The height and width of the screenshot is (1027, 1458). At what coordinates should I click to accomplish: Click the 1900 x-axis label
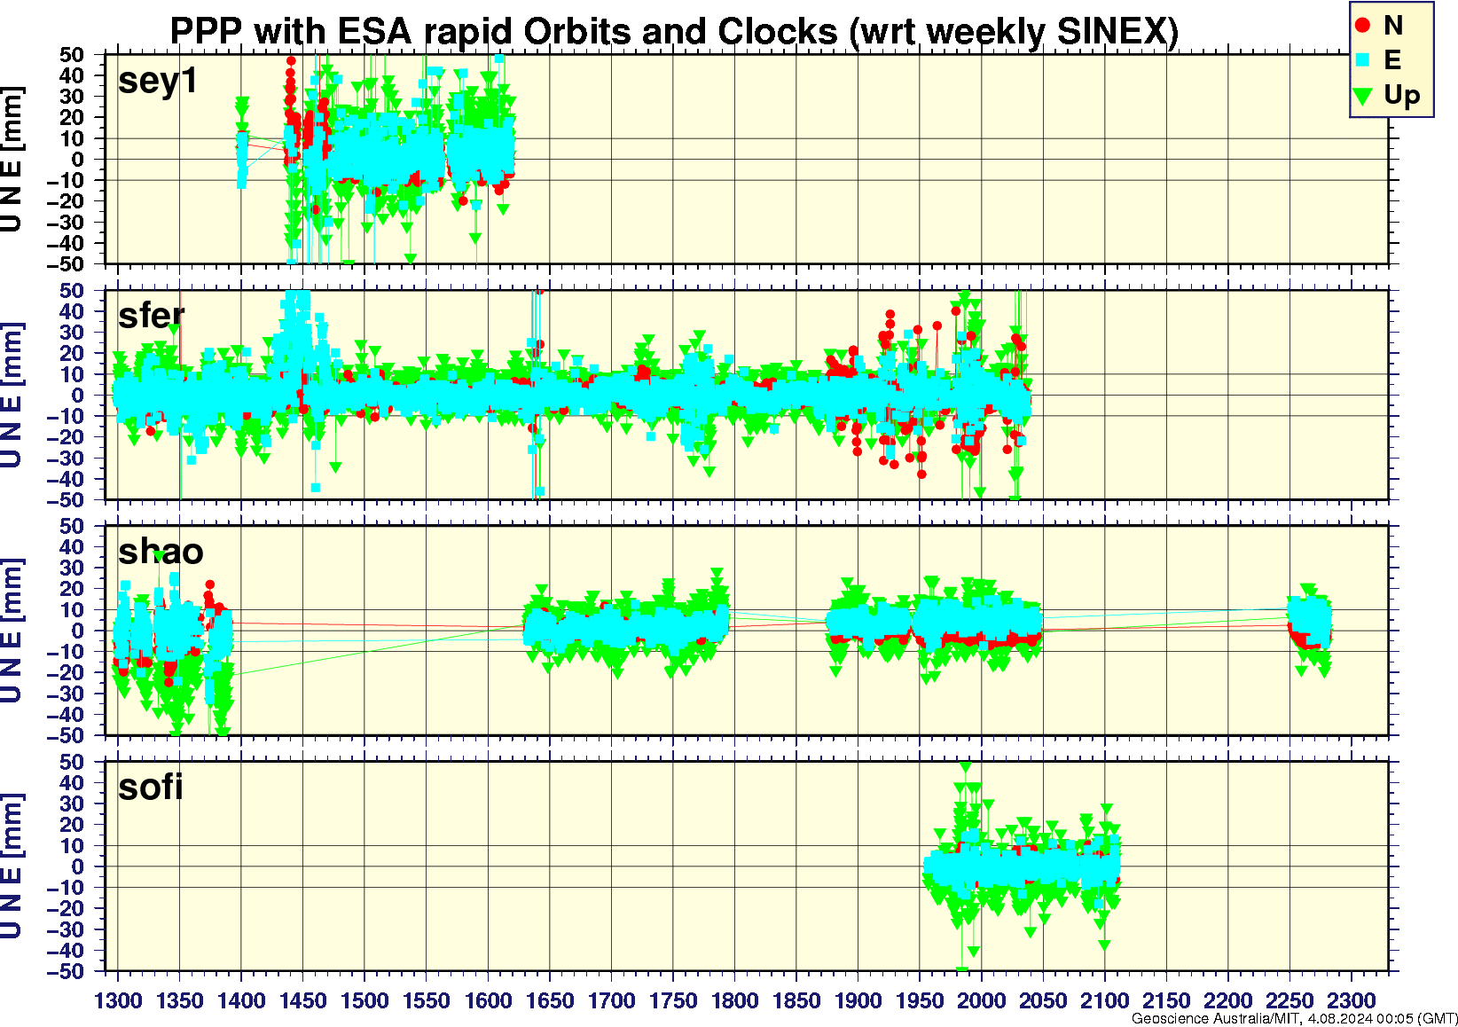point(858,1000)
